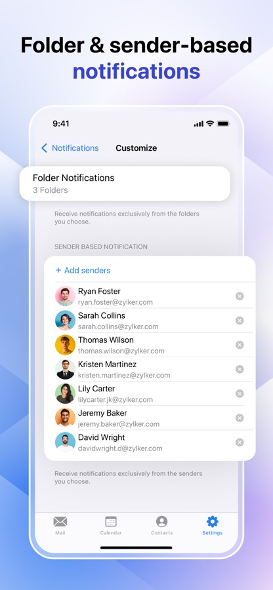Tap the Wi-Fi status icon

[x=210, y=124]
